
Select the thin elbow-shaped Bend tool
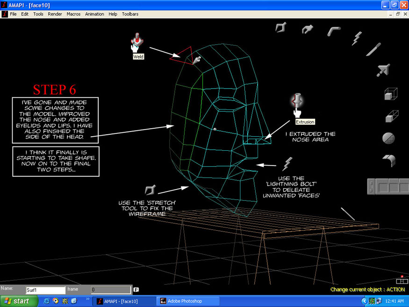click(334, 31)
